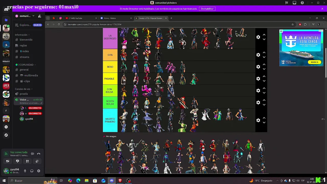
Task: Expand comunidad server name dropdown
Action: (x=33, y=16)
